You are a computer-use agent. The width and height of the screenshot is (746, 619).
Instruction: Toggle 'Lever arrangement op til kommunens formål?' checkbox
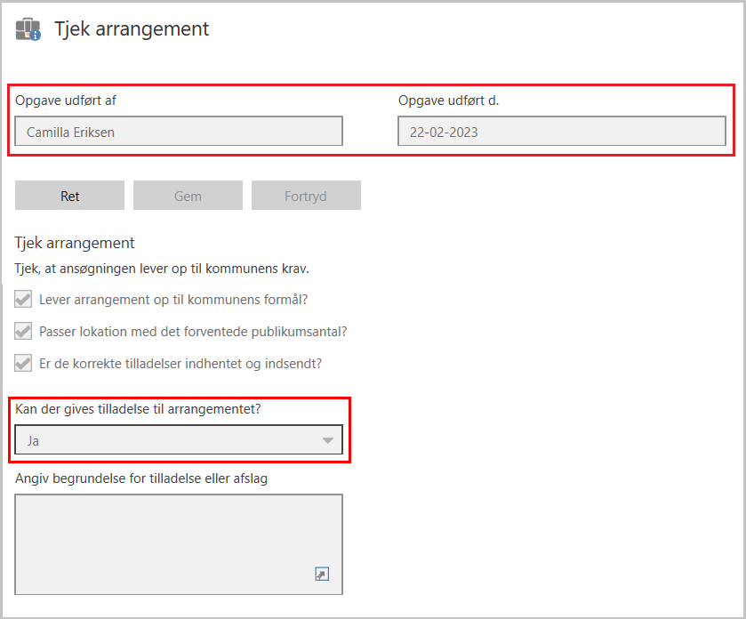pyautogui.click(x=24, y=300)
